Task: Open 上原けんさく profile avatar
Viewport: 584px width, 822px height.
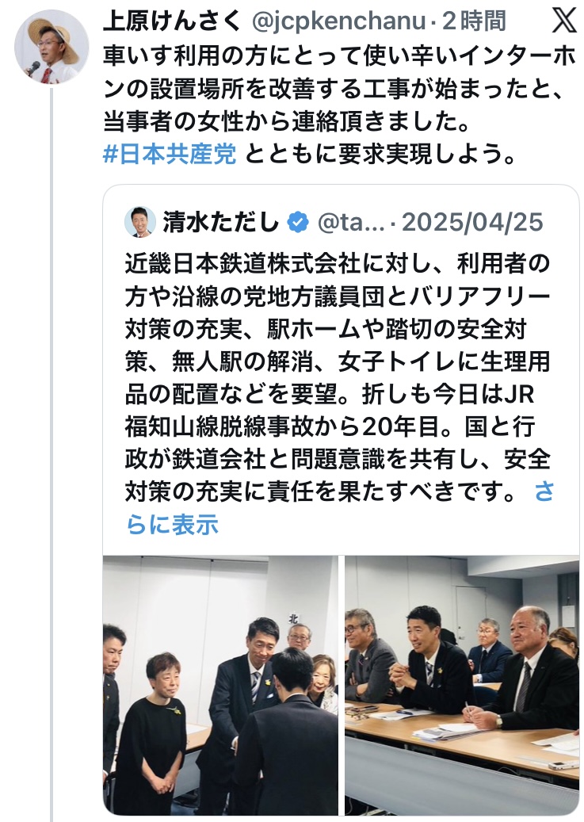Action: [x=52, y=48]
